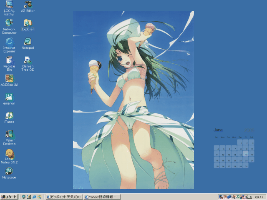Viewport: 267px width, 200px height.
Task: Click the taskbar clock showing 09:47
Action: pyautogui.click(x=259, y=197)
